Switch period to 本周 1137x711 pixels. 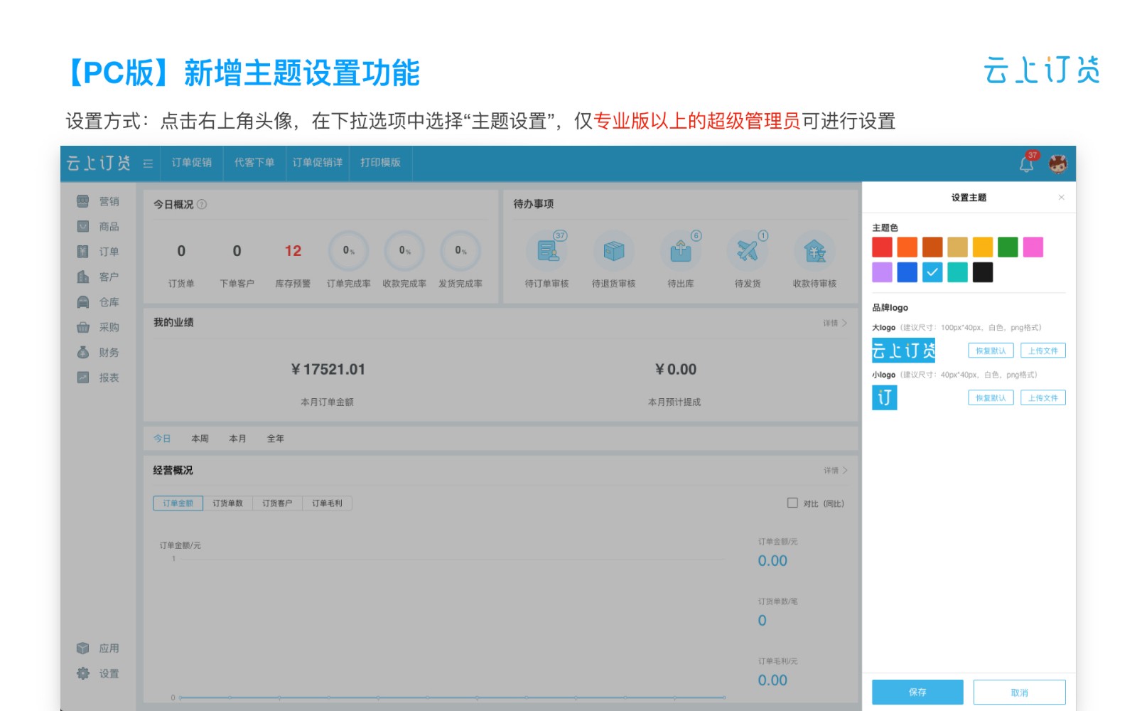coord(200,439)
